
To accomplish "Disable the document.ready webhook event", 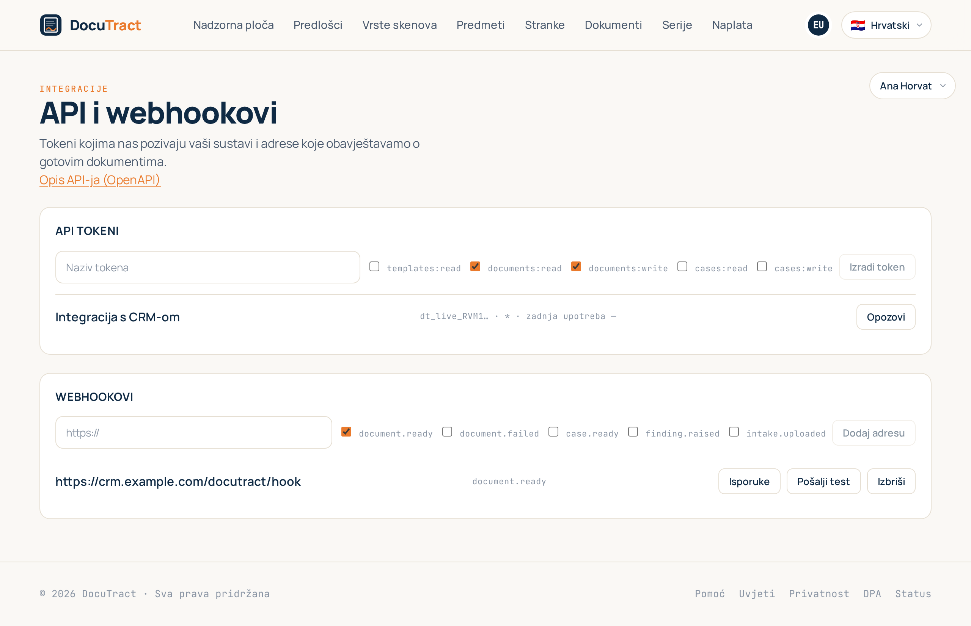I will point(346,432).
